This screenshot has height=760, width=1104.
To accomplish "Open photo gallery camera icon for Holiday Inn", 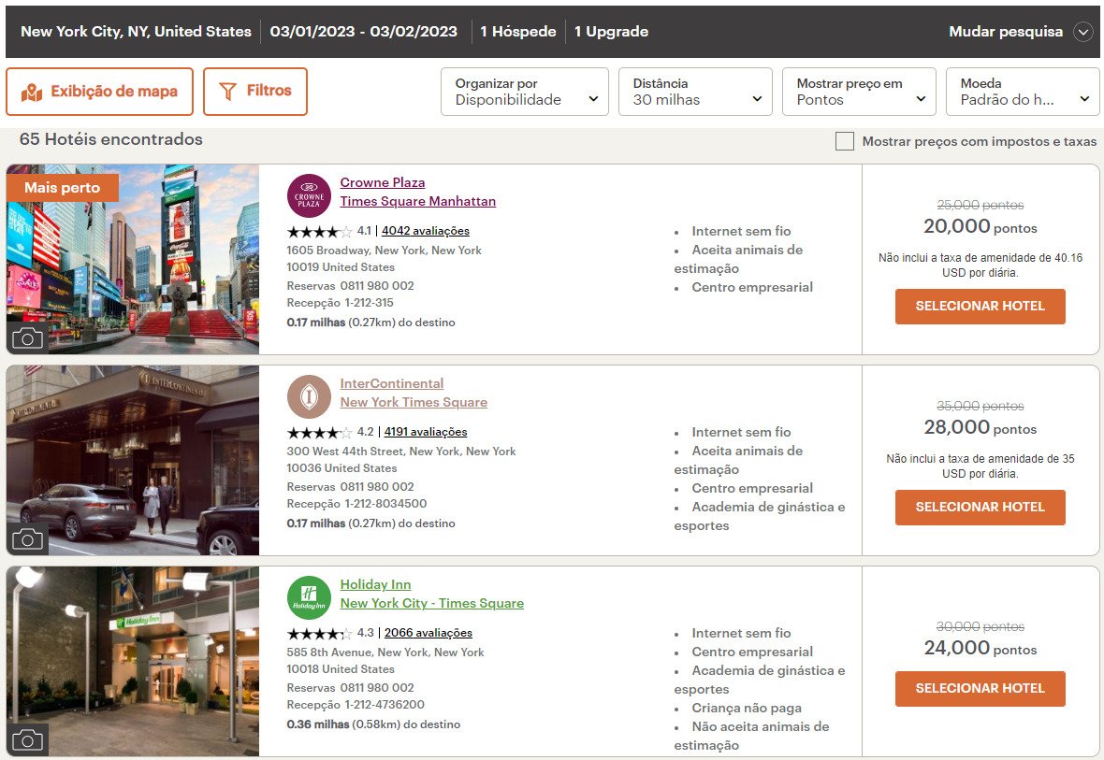I will pos(27,740).
